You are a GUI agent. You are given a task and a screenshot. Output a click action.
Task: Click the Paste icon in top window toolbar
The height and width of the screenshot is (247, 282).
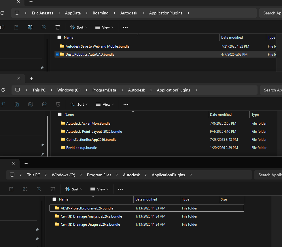16,27
